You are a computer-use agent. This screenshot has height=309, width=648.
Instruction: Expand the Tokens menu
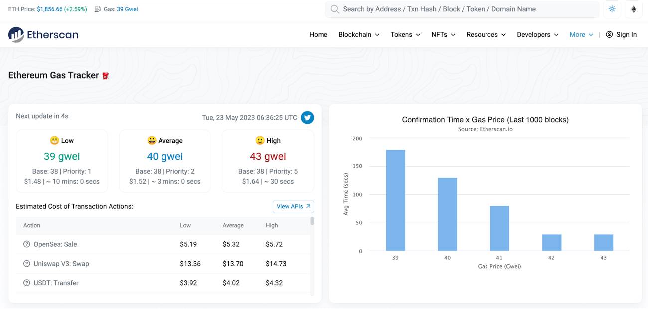[405, 35]
